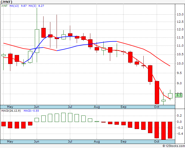Click Aug on the MACD panel axis

[x=97, y=141]
